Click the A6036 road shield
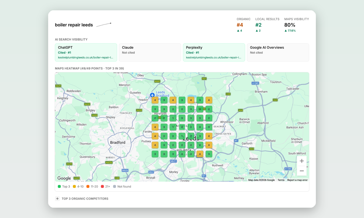This screenshot has width=364, height=218. click(x=109, y=162)
